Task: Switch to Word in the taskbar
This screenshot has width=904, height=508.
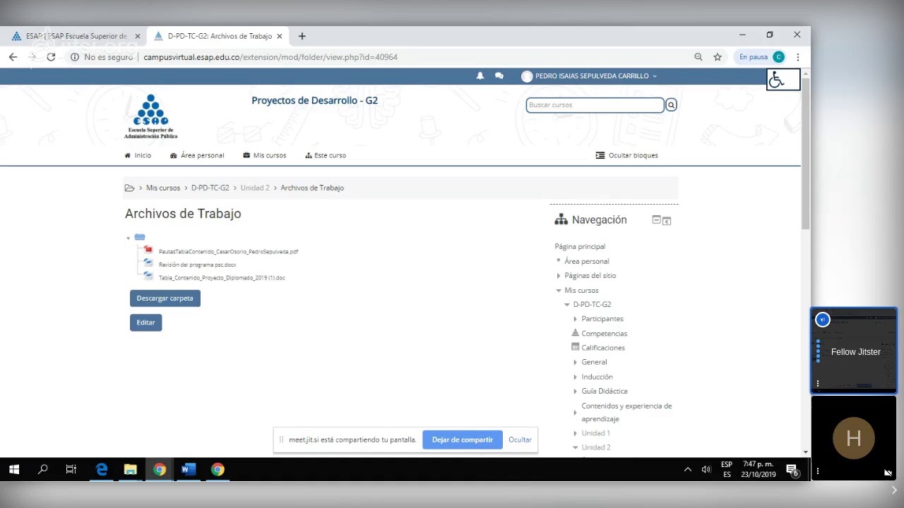Action: [x=189, y=469]
